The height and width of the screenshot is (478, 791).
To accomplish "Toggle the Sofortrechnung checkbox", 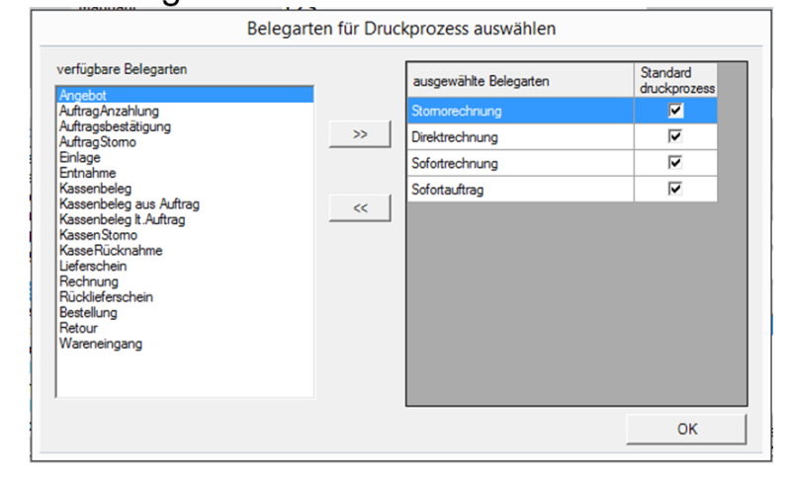I will [x=676, y=163].
